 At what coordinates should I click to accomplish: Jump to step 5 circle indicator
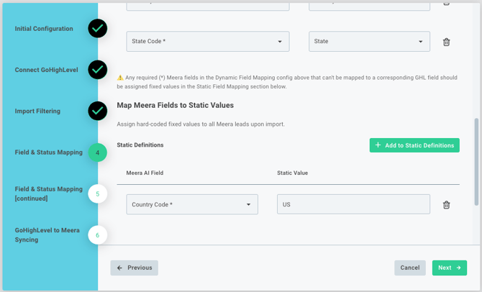(97, 193)
